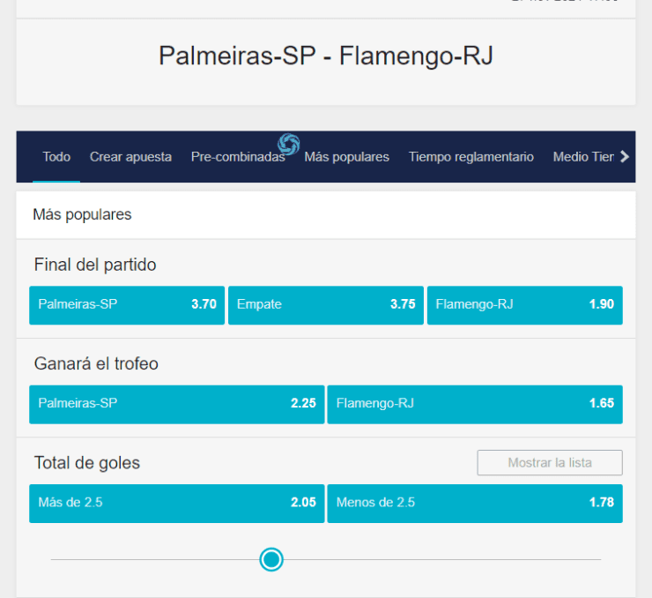Screen dimensions: 652x598
Task: Go to the Más populares tab
Action: [x=346, y=157]
